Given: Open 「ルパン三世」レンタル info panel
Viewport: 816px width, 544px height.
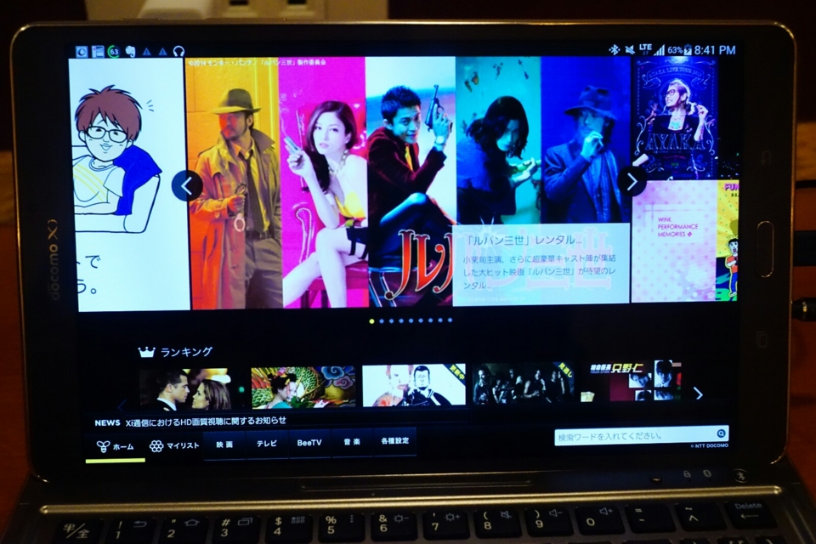Looking at the screenshot, I should [541, 264].
